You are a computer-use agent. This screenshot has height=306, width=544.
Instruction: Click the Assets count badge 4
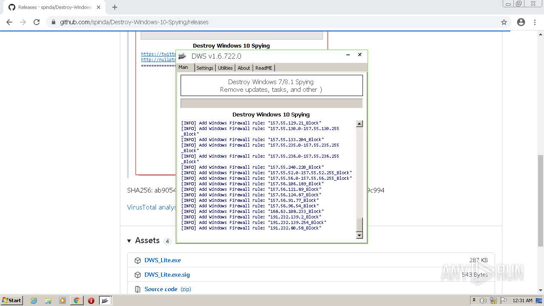click(167, 241)
